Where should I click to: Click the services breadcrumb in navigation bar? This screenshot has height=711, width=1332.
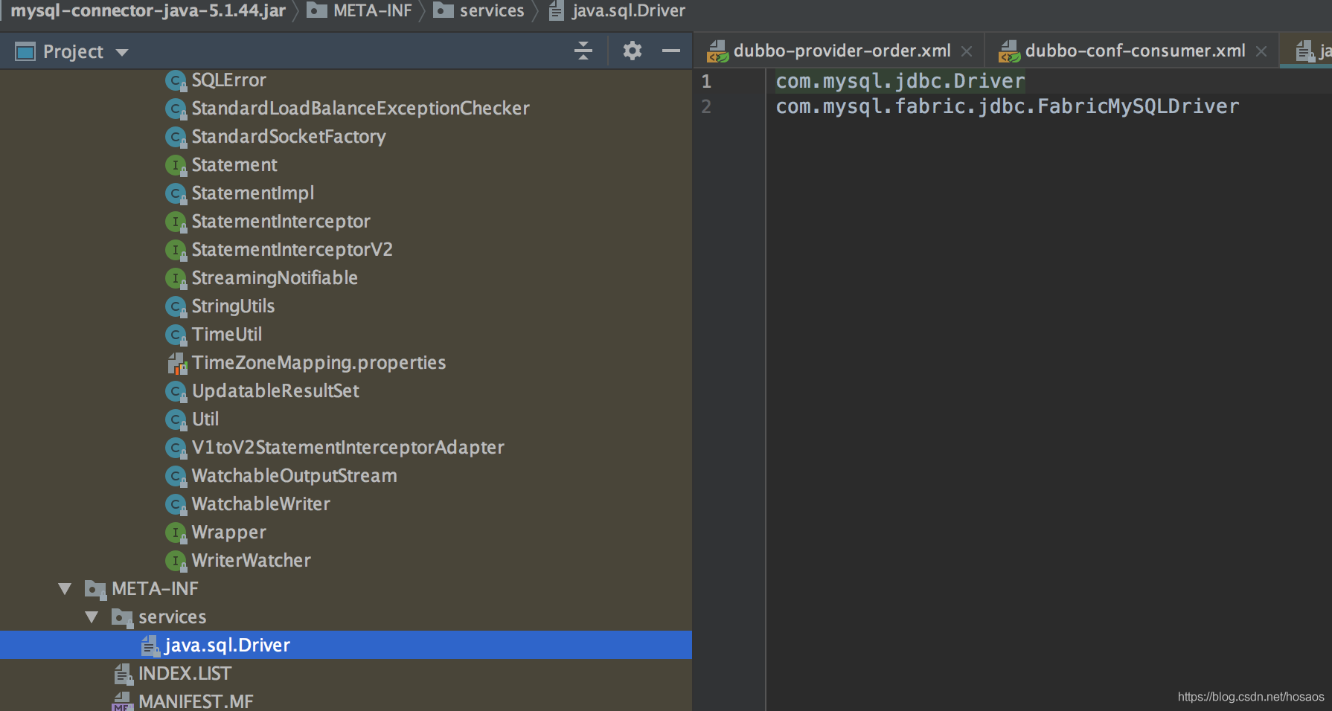pyautogui.click(x=491, y=10)
